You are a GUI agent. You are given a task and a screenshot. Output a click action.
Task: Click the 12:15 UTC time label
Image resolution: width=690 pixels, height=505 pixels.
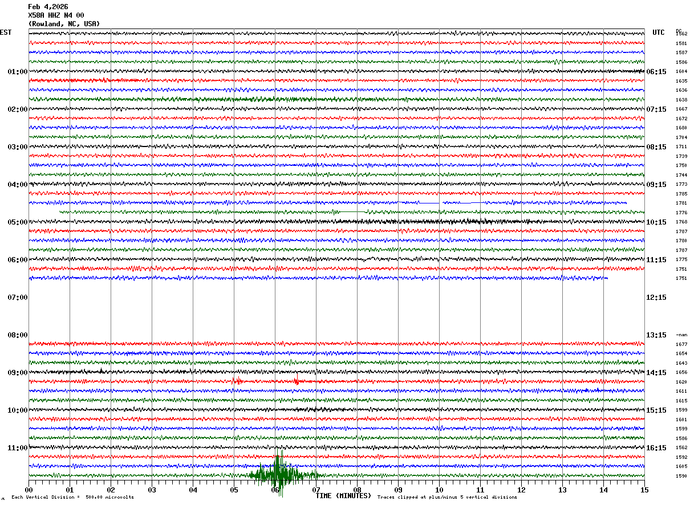pyautogui.click(x=656, y=298)
